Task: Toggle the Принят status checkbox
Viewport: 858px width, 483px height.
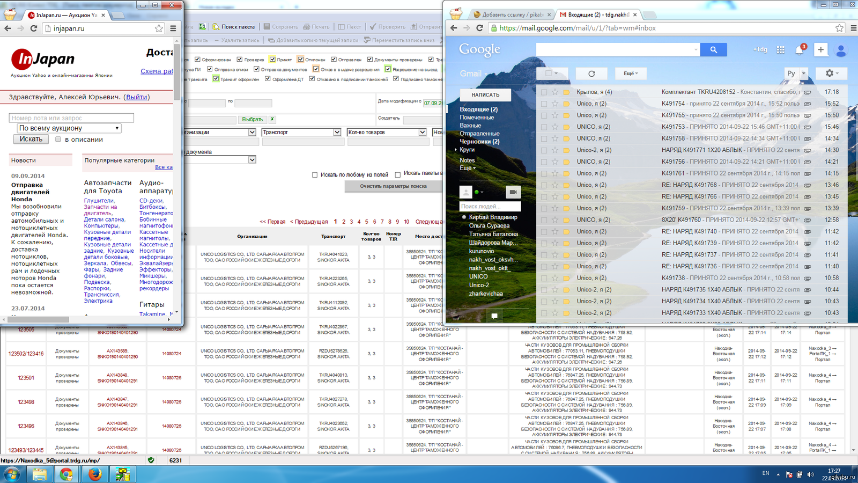Action: click(x=272, y=60)
